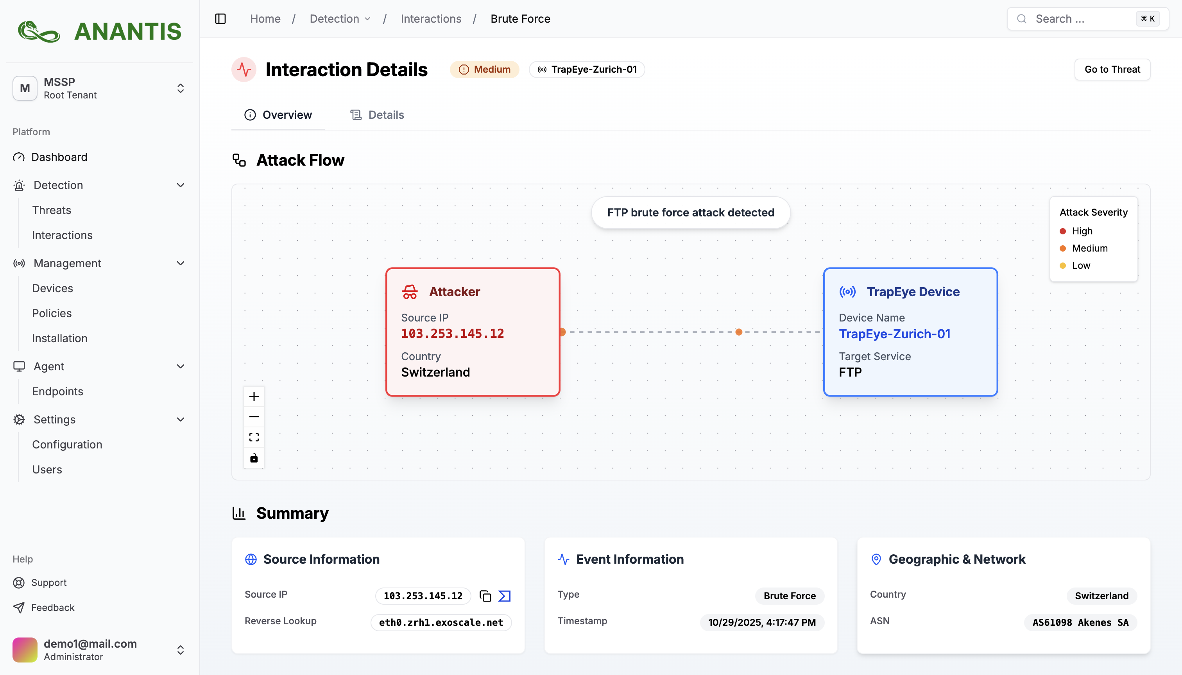This screenshot has height=675, width=1182.
Task: Select the Overview tab
Action: [x=278, y=114]
